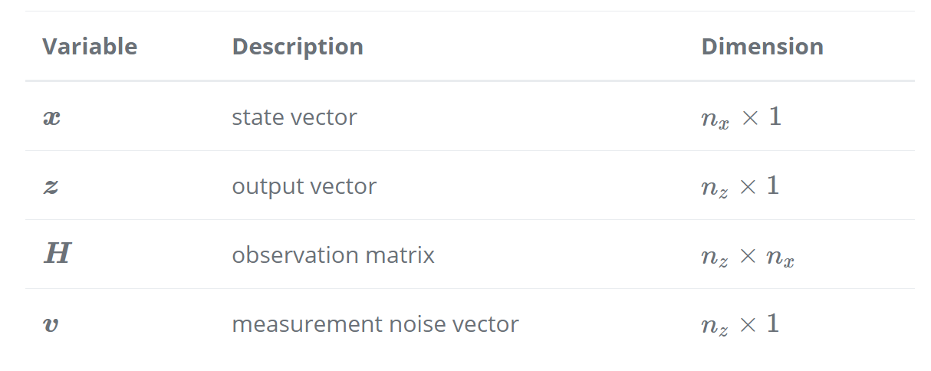Click the bold v variable symbol
The height and width of the screenshot is (371, 931).
pyautogui.click(x=51, y=325)
